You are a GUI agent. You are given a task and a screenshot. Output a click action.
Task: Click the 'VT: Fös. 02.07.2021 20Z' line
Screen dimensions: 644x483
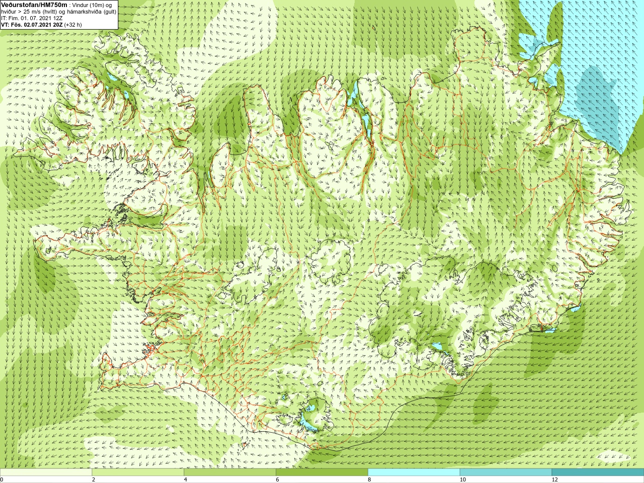point(32,24)
